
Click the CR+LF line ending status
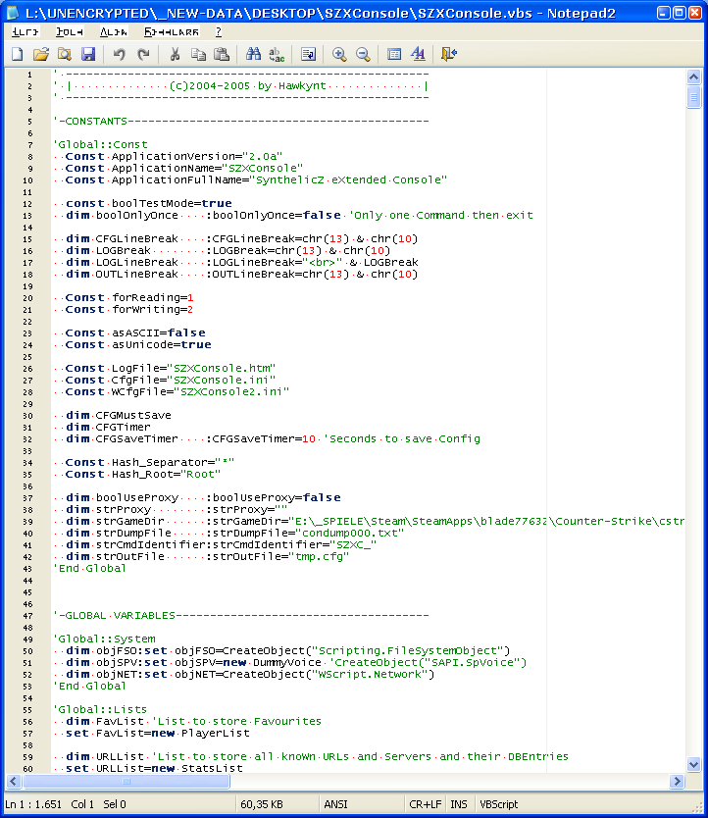coord(426,804)
